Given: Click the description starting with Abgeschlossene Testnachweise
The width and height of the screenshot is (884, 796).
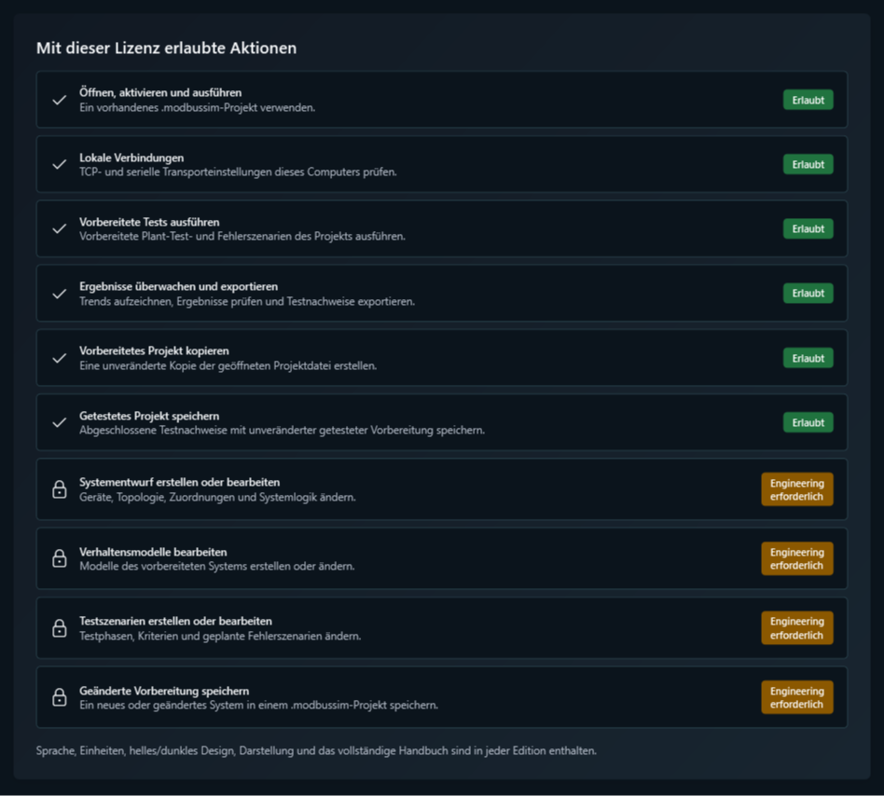Looking at the screenshot, I should 282,430.
